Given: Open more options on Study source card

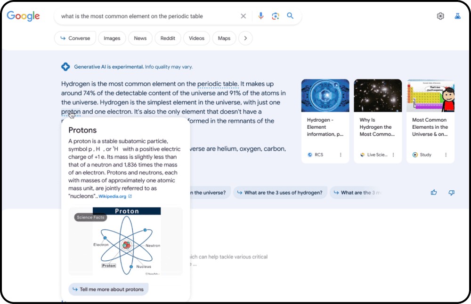Looking at the screenshot, I should (x=446, y=155).
